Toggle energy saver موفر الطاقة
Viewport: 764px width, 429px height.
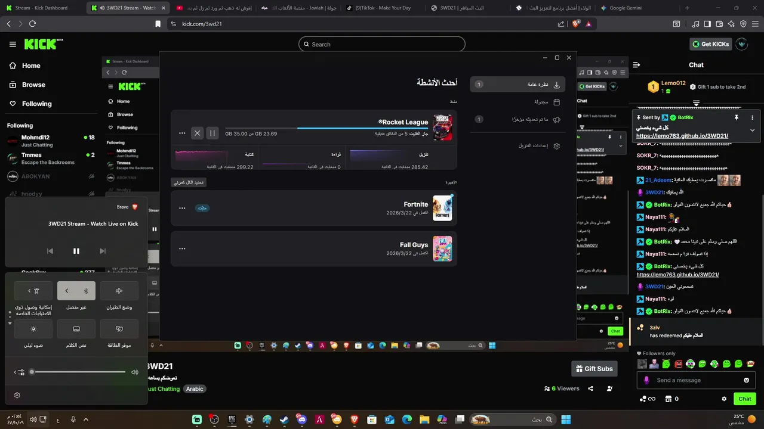click(119, 329)
